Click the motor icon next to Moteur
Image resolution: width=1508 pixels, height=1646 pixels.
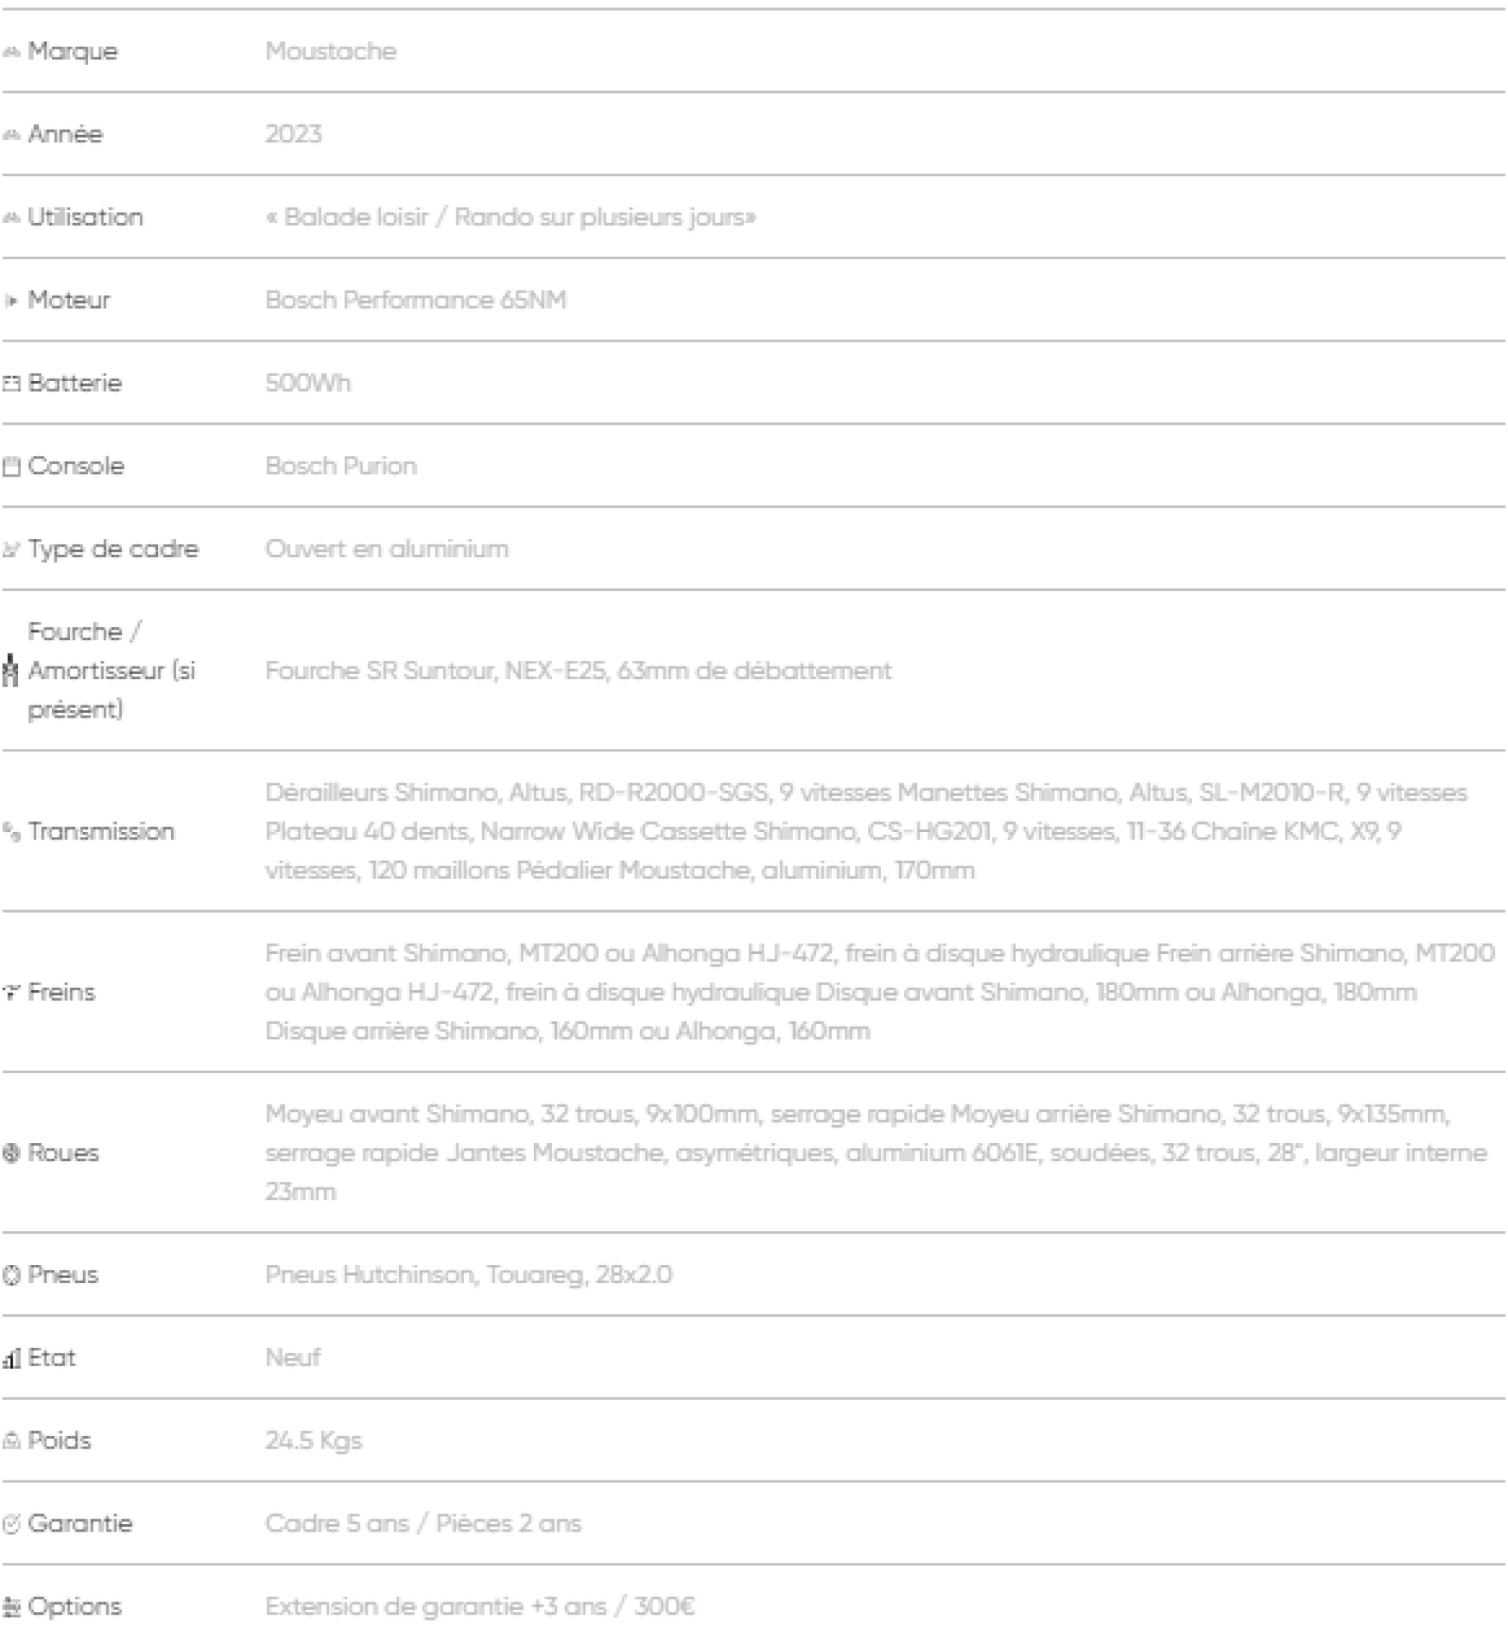(12, 300)
